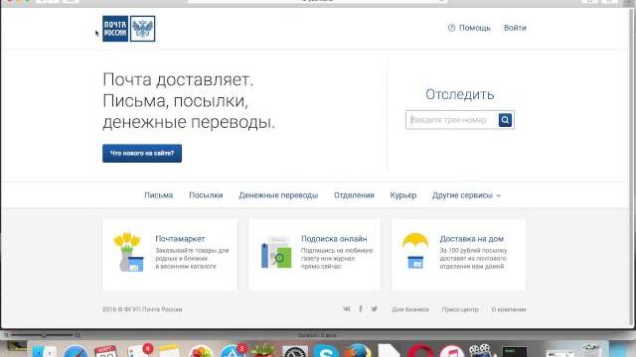The image size is (636, 357).
Task: Click the Подписка онлайн card description text
Action: click(x=337, y=258)
